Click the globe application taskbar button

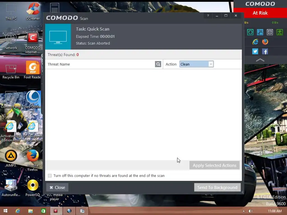pos(69,211)
